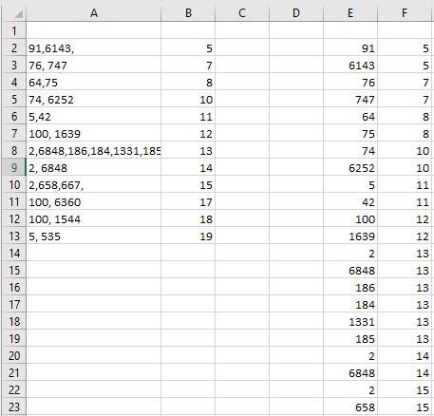
Task: Click cell A3 containing '76, 747'
Action: pos(93,66)
